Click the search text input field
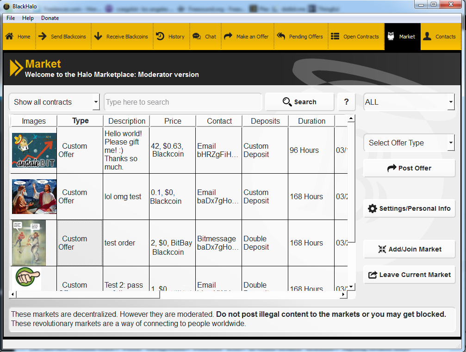Screen dimensions: 466x352 click(183, 102)
